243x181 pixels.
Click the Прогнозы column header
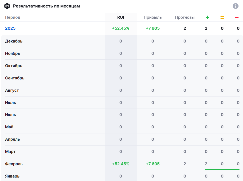[x=185, y=17]
